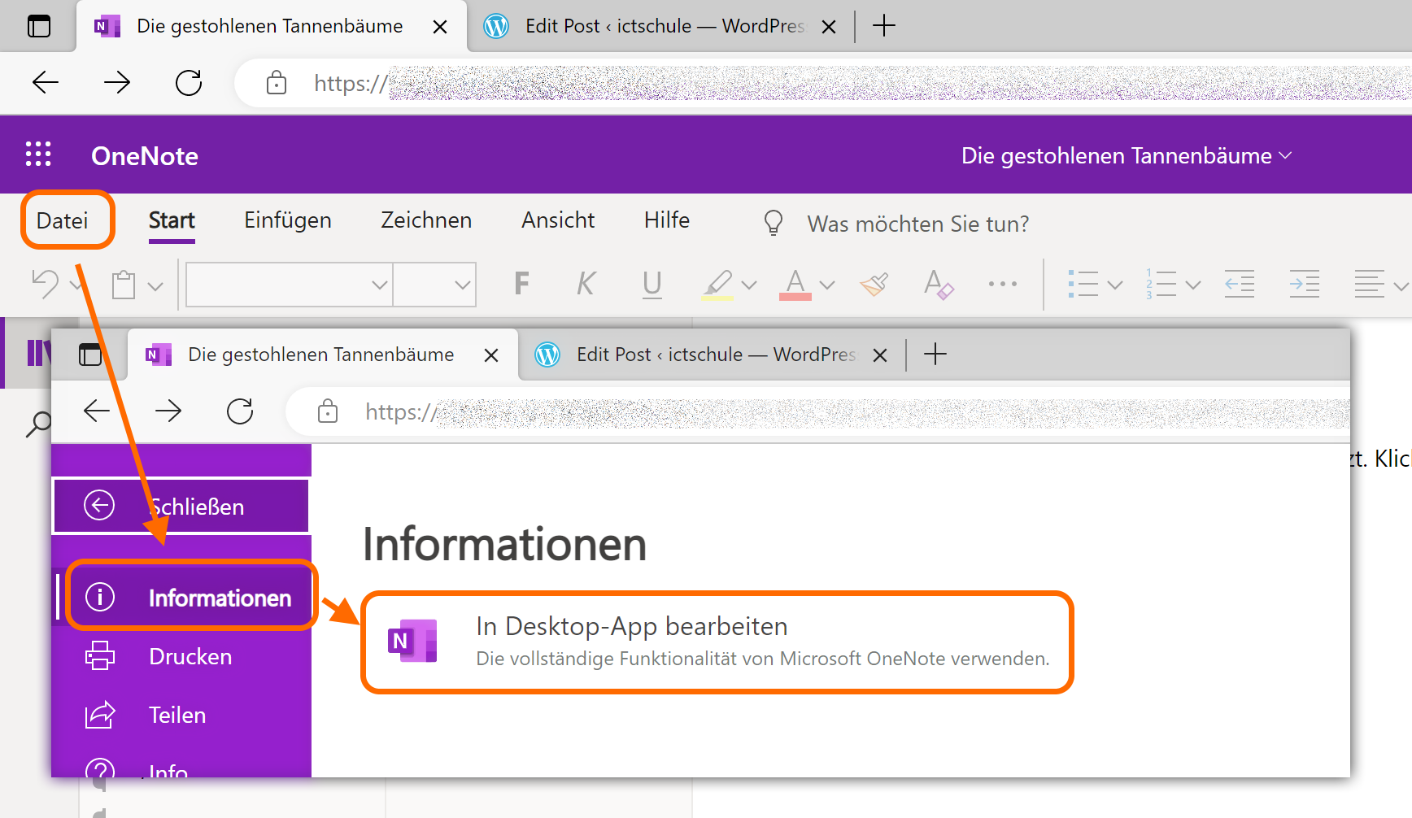
Task: Expand the font name dropdown
Action: (379, 285)
